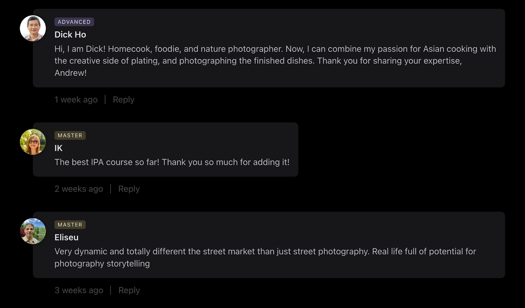This screenshot has height=308, width=525.
Task: Click the "3 weeks ago" timestamp
Action: click(79, 290)
